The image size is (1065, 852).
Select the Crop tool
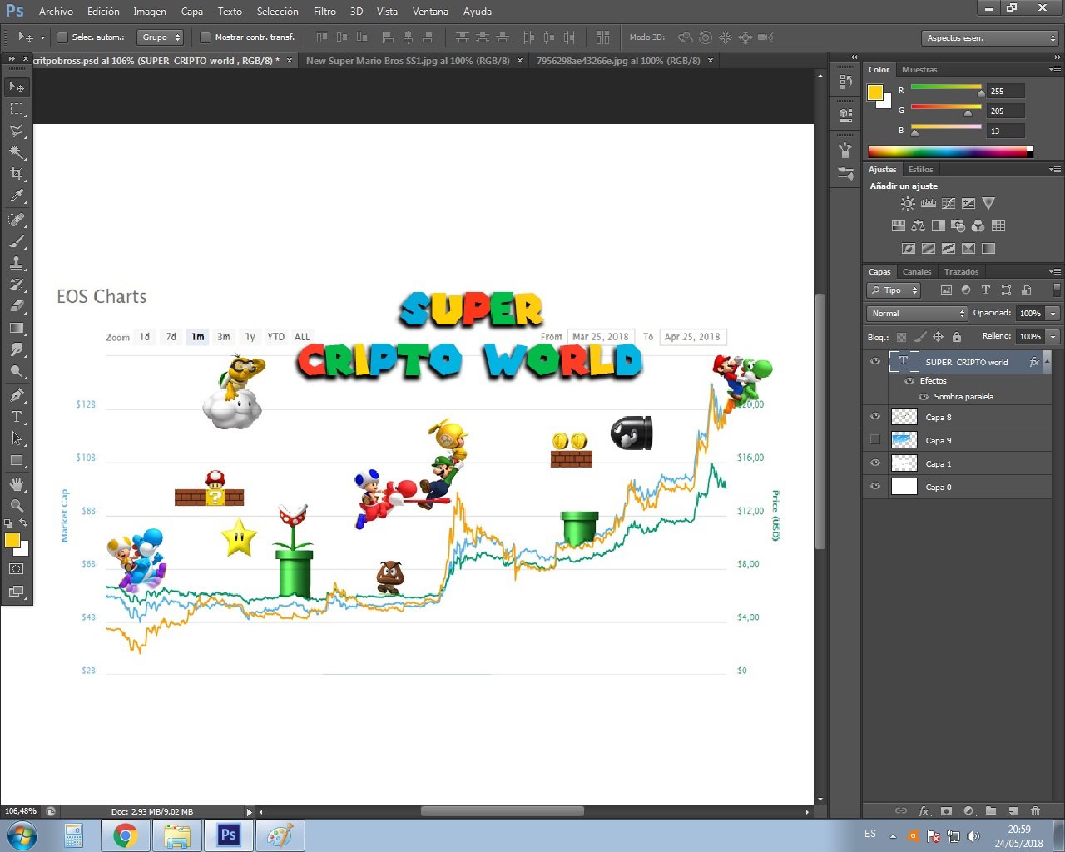pos(17,174)
